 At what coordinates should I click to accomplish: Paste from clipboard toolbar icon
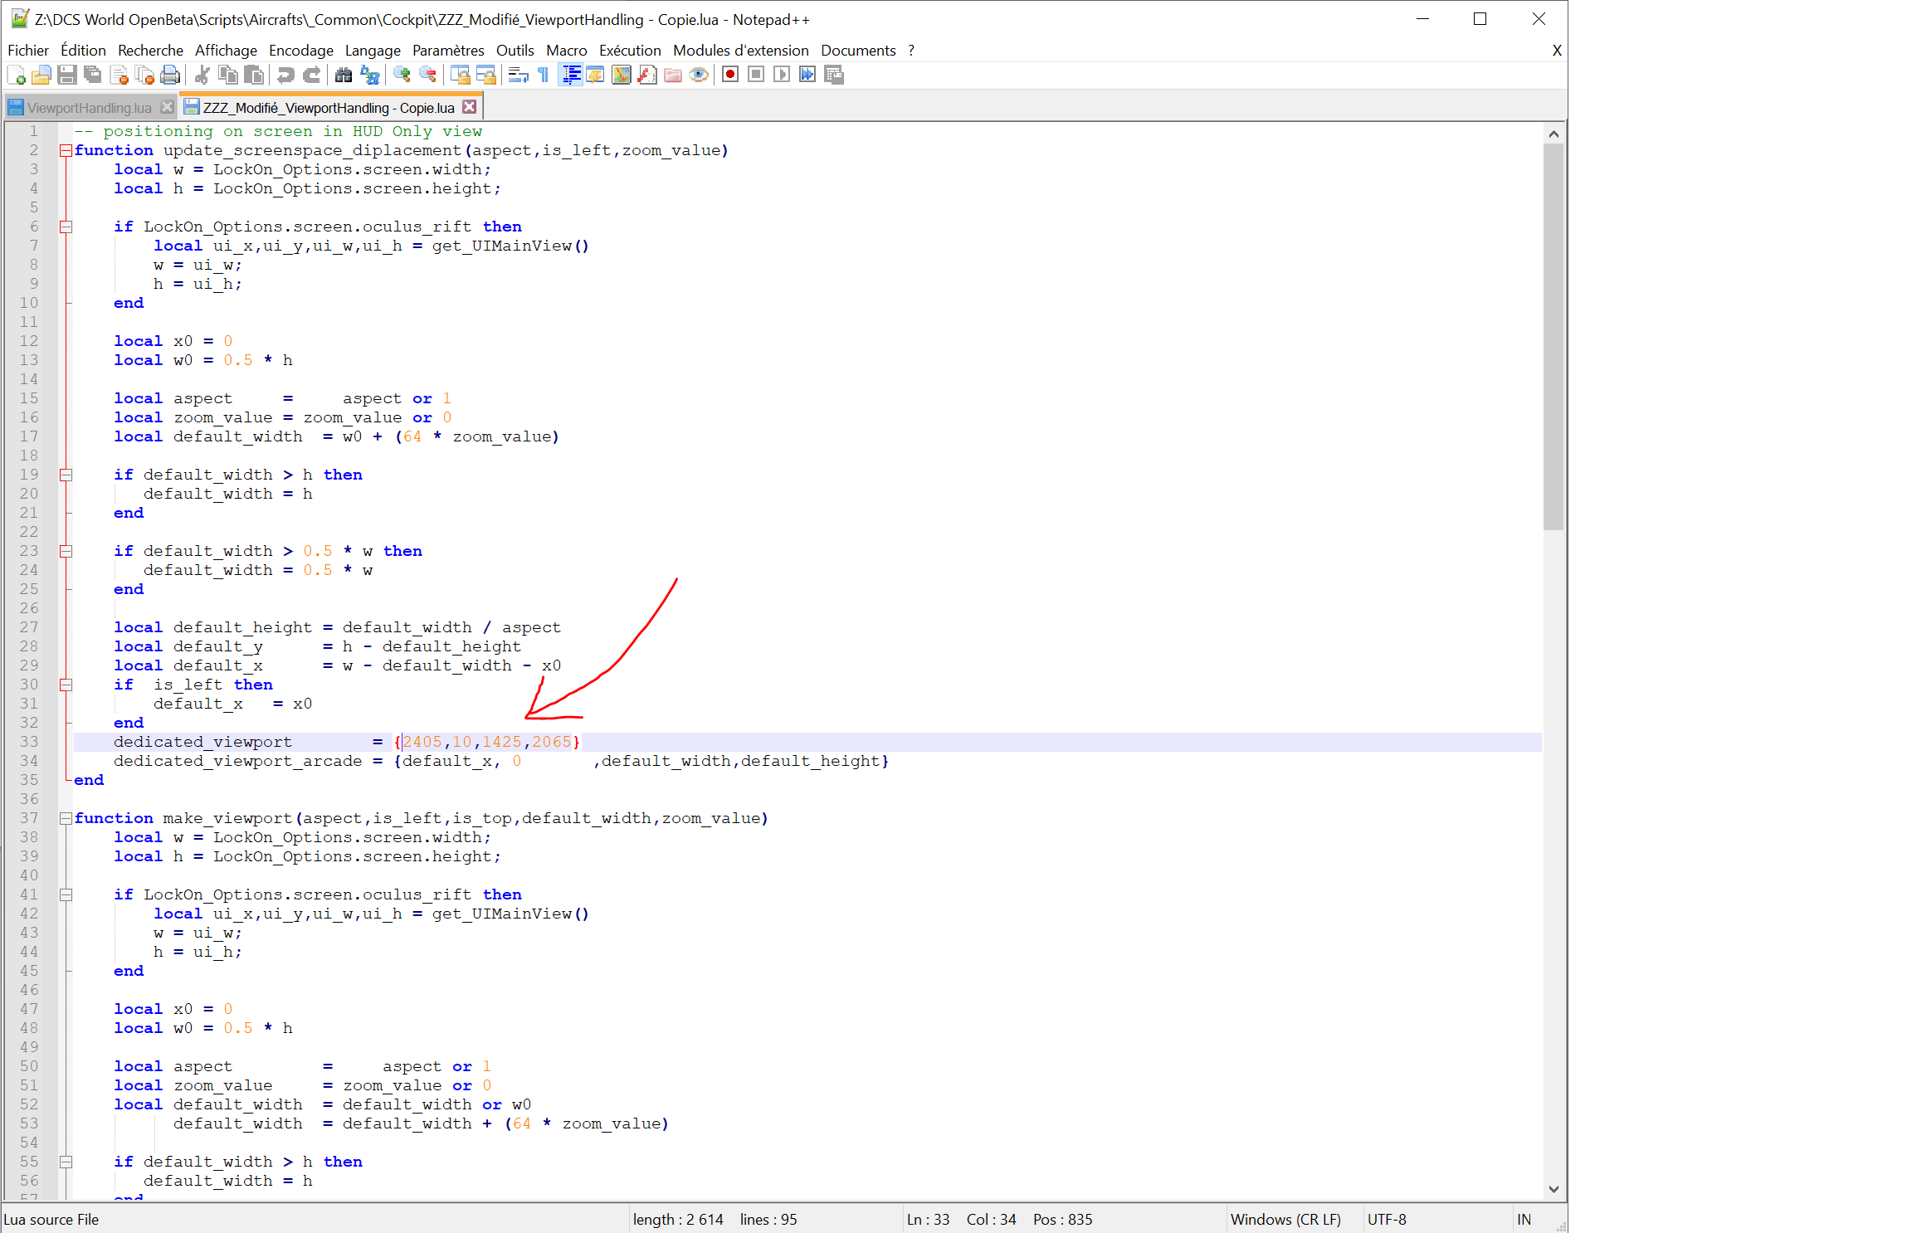click(254, 76)
